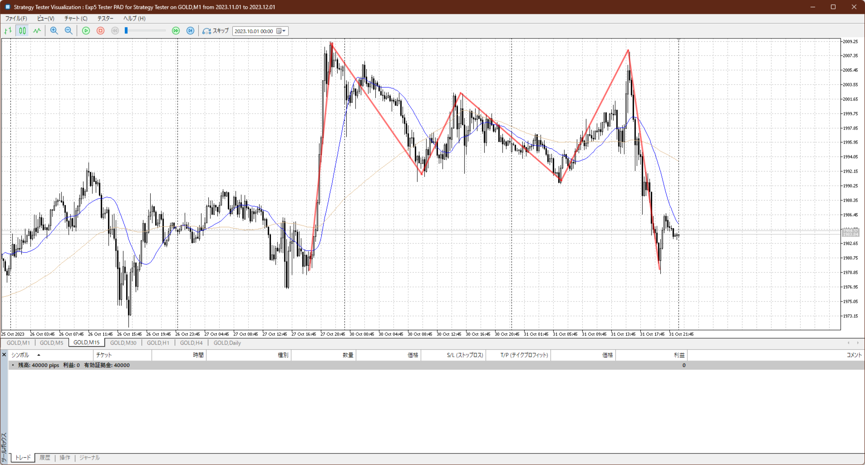
Task: Sort by the シンボル column header
Action: point(20,355)
